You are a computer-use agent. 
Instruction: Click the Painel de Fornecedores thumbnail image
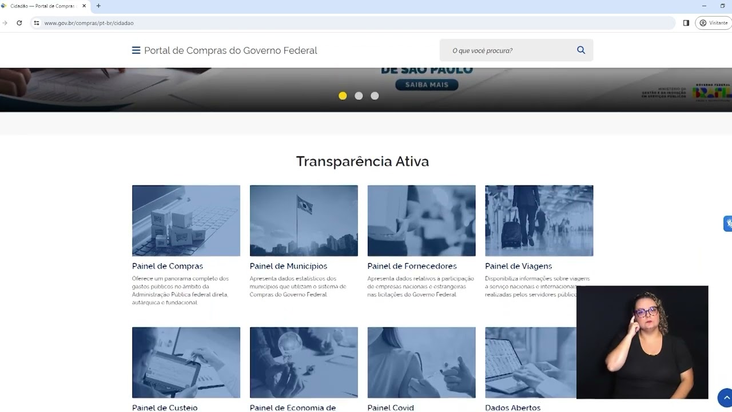tap(421, 220)
